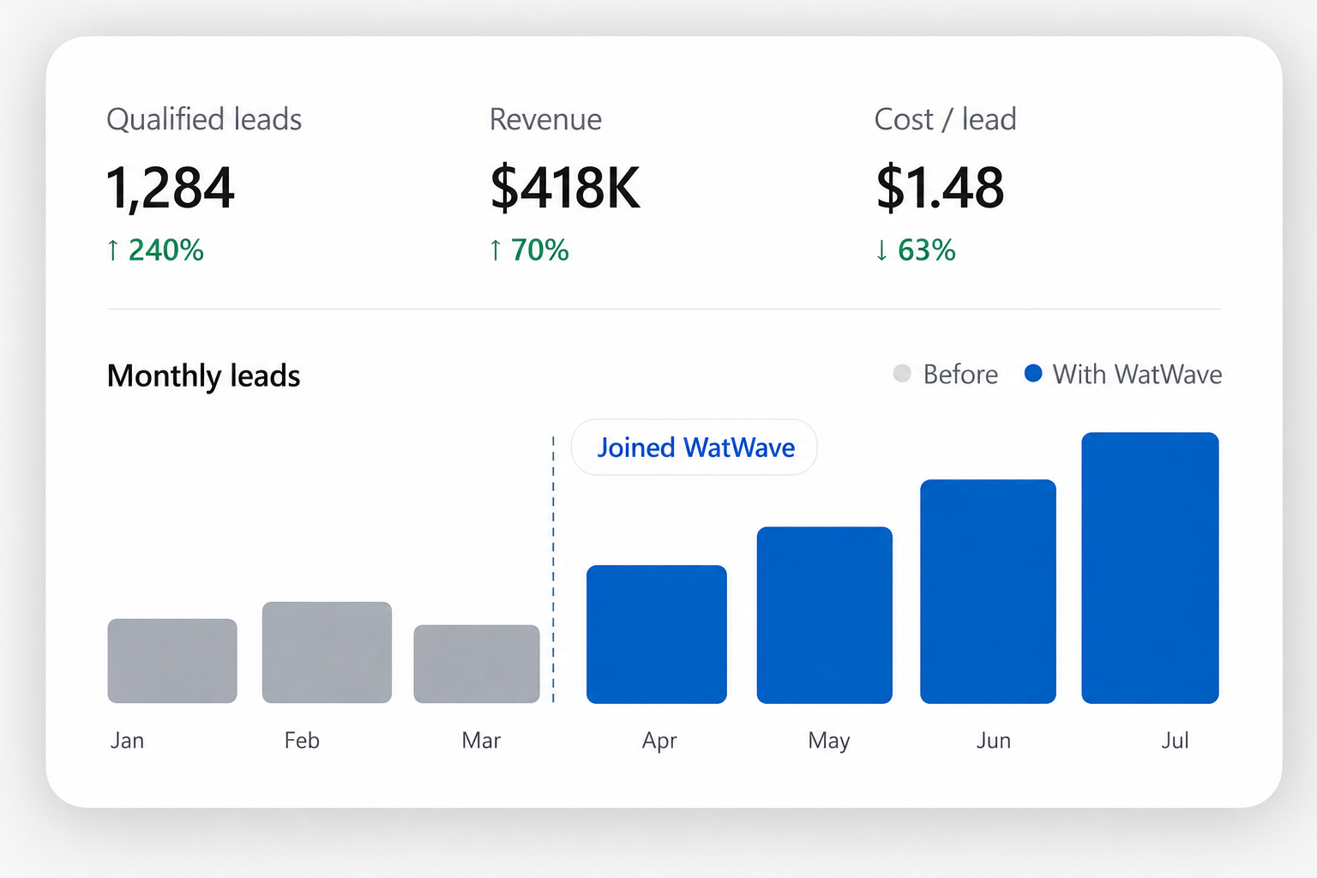
Task: Click the blue With WatWave legend dot
Action: point(1033,373)
